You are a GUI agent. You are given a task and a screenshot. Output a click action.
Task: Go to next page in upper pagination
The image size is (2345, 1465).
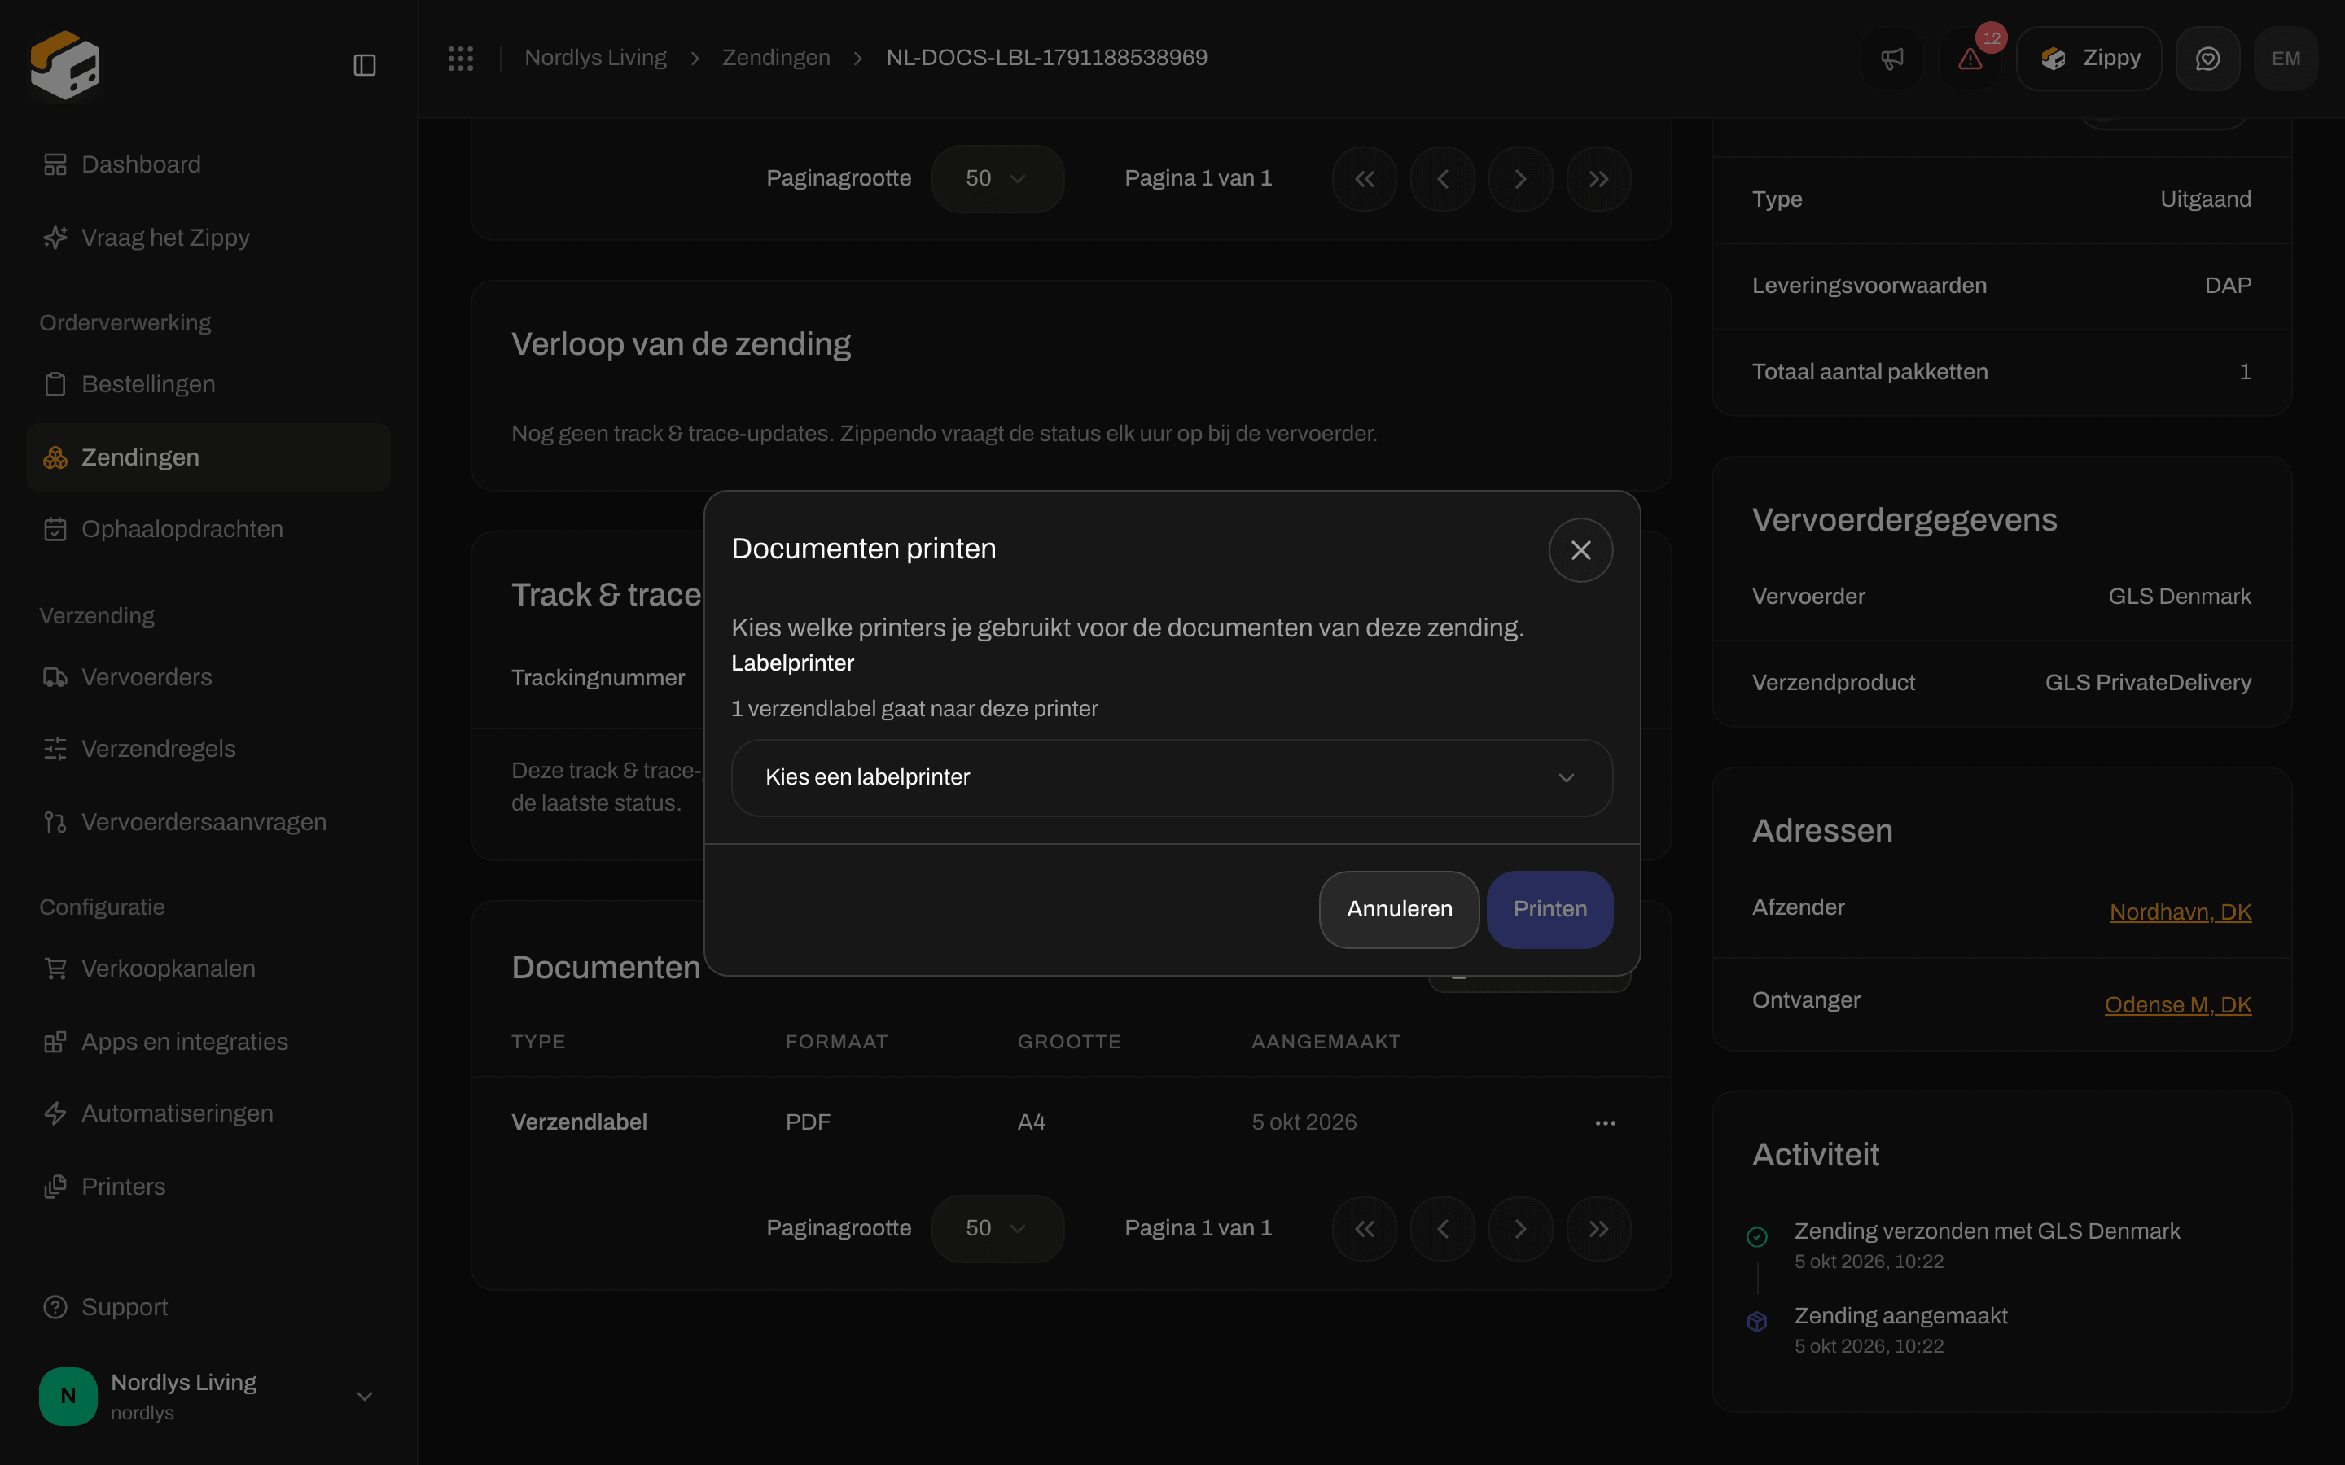click(x=1520, y=179)
